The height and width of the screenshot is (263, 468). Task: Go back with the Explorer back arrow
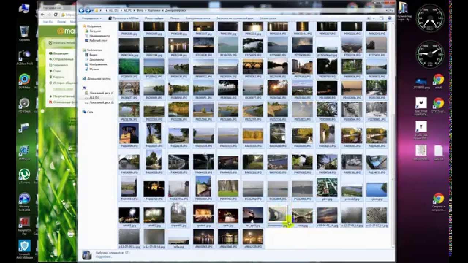point(82,11)
